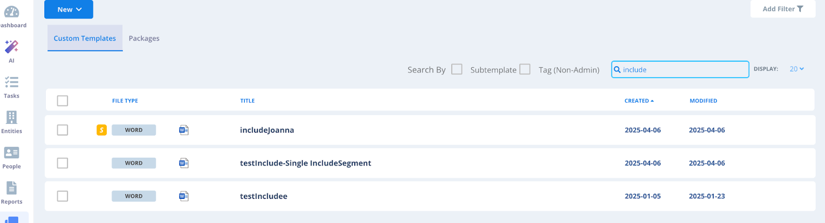The width and height of the screenshot is (825, 223).
Task: Open the People contact card icon
Action: click(x=11, y=153)
